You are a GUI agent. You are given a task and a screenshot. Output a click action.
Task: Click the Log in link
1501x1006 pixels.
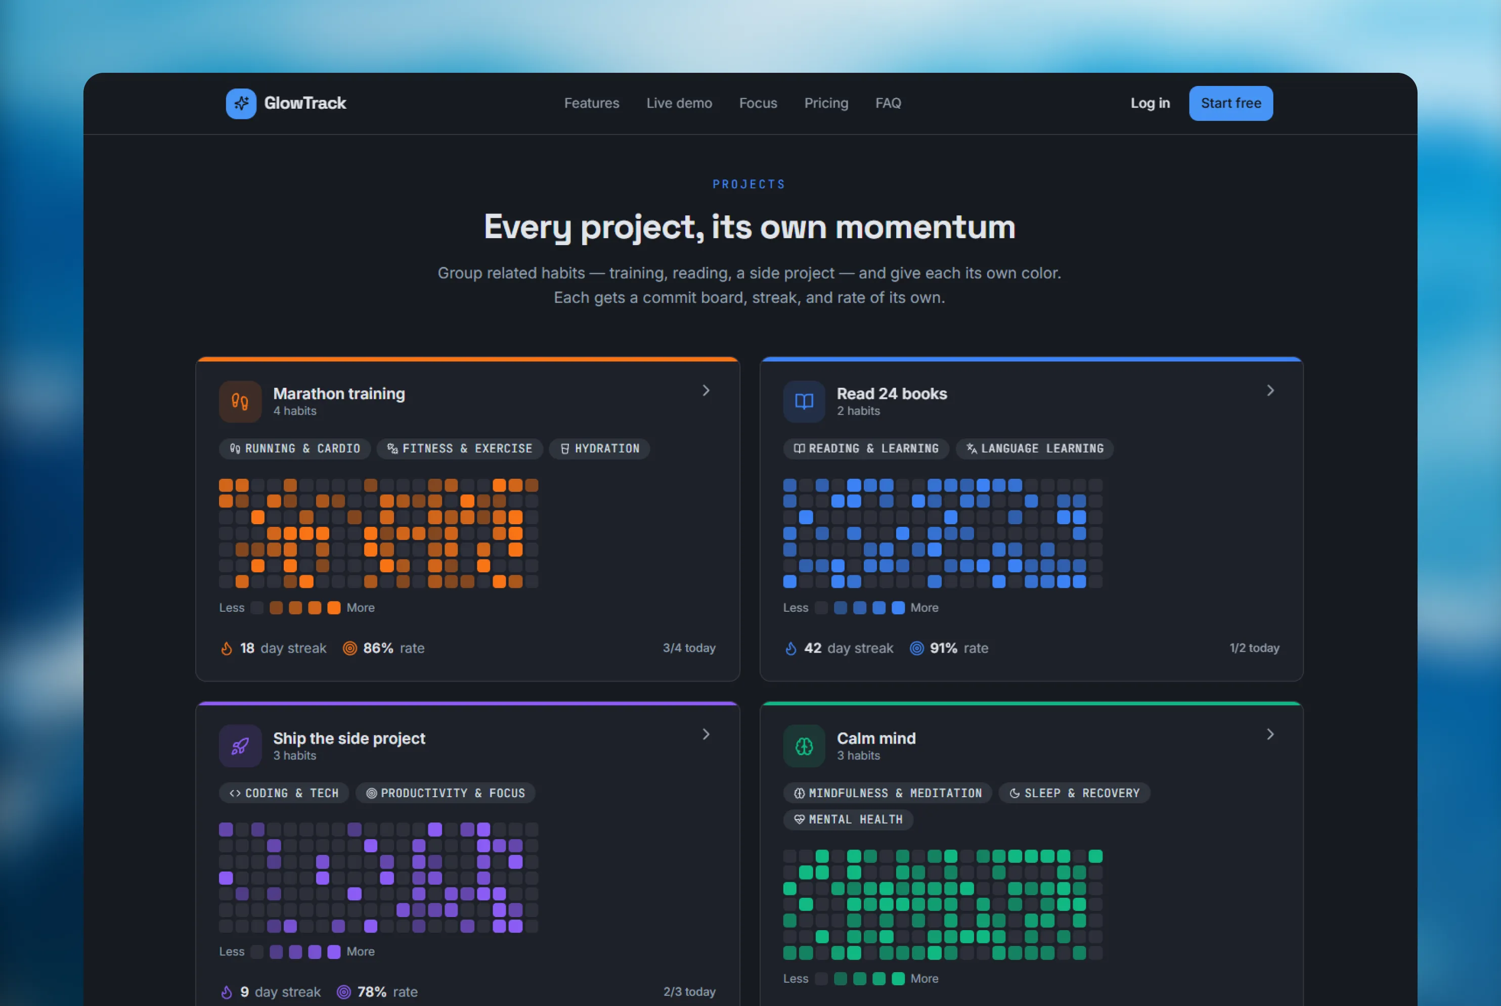click(1150, 103)
